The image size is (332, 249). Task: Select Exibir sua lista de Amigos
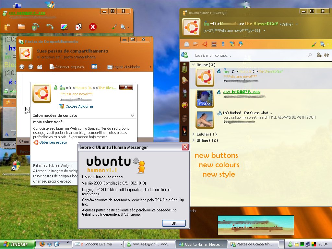click(x=53, y=166)
